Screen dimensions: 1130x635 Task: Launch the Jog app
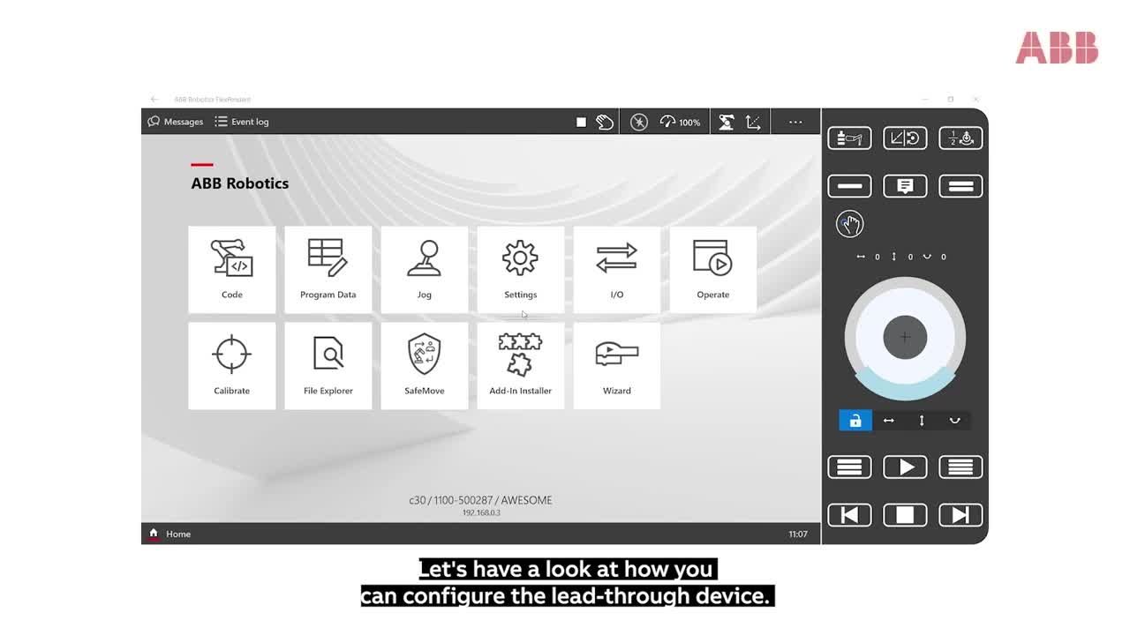[x=425, y=270]
